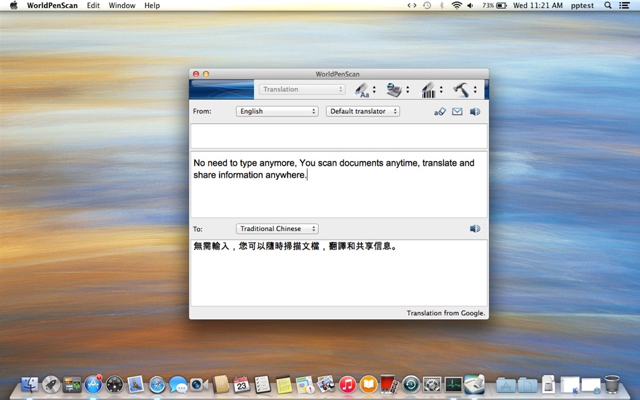This screenshot has width=640, height=400.
Task: Open the Applications folder stack in Dock
Action: tap(506, 385)
